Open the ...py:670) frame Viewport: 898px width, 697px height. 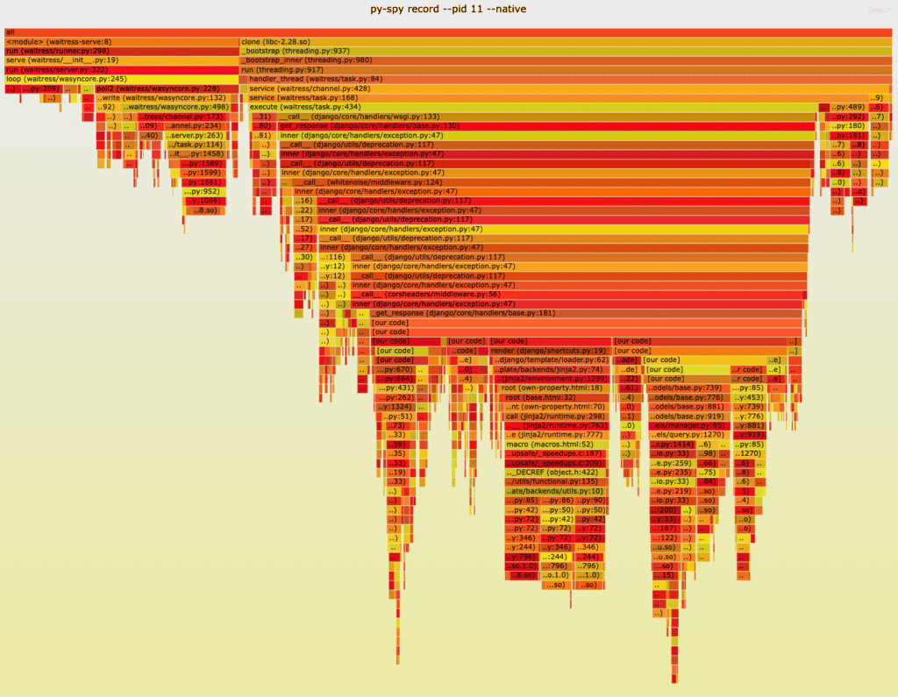tap(395, 369)
